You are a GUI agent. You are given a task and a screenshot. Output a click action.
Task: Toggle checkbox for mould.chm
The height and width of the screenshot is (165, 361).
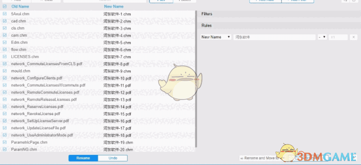point(4,71)
